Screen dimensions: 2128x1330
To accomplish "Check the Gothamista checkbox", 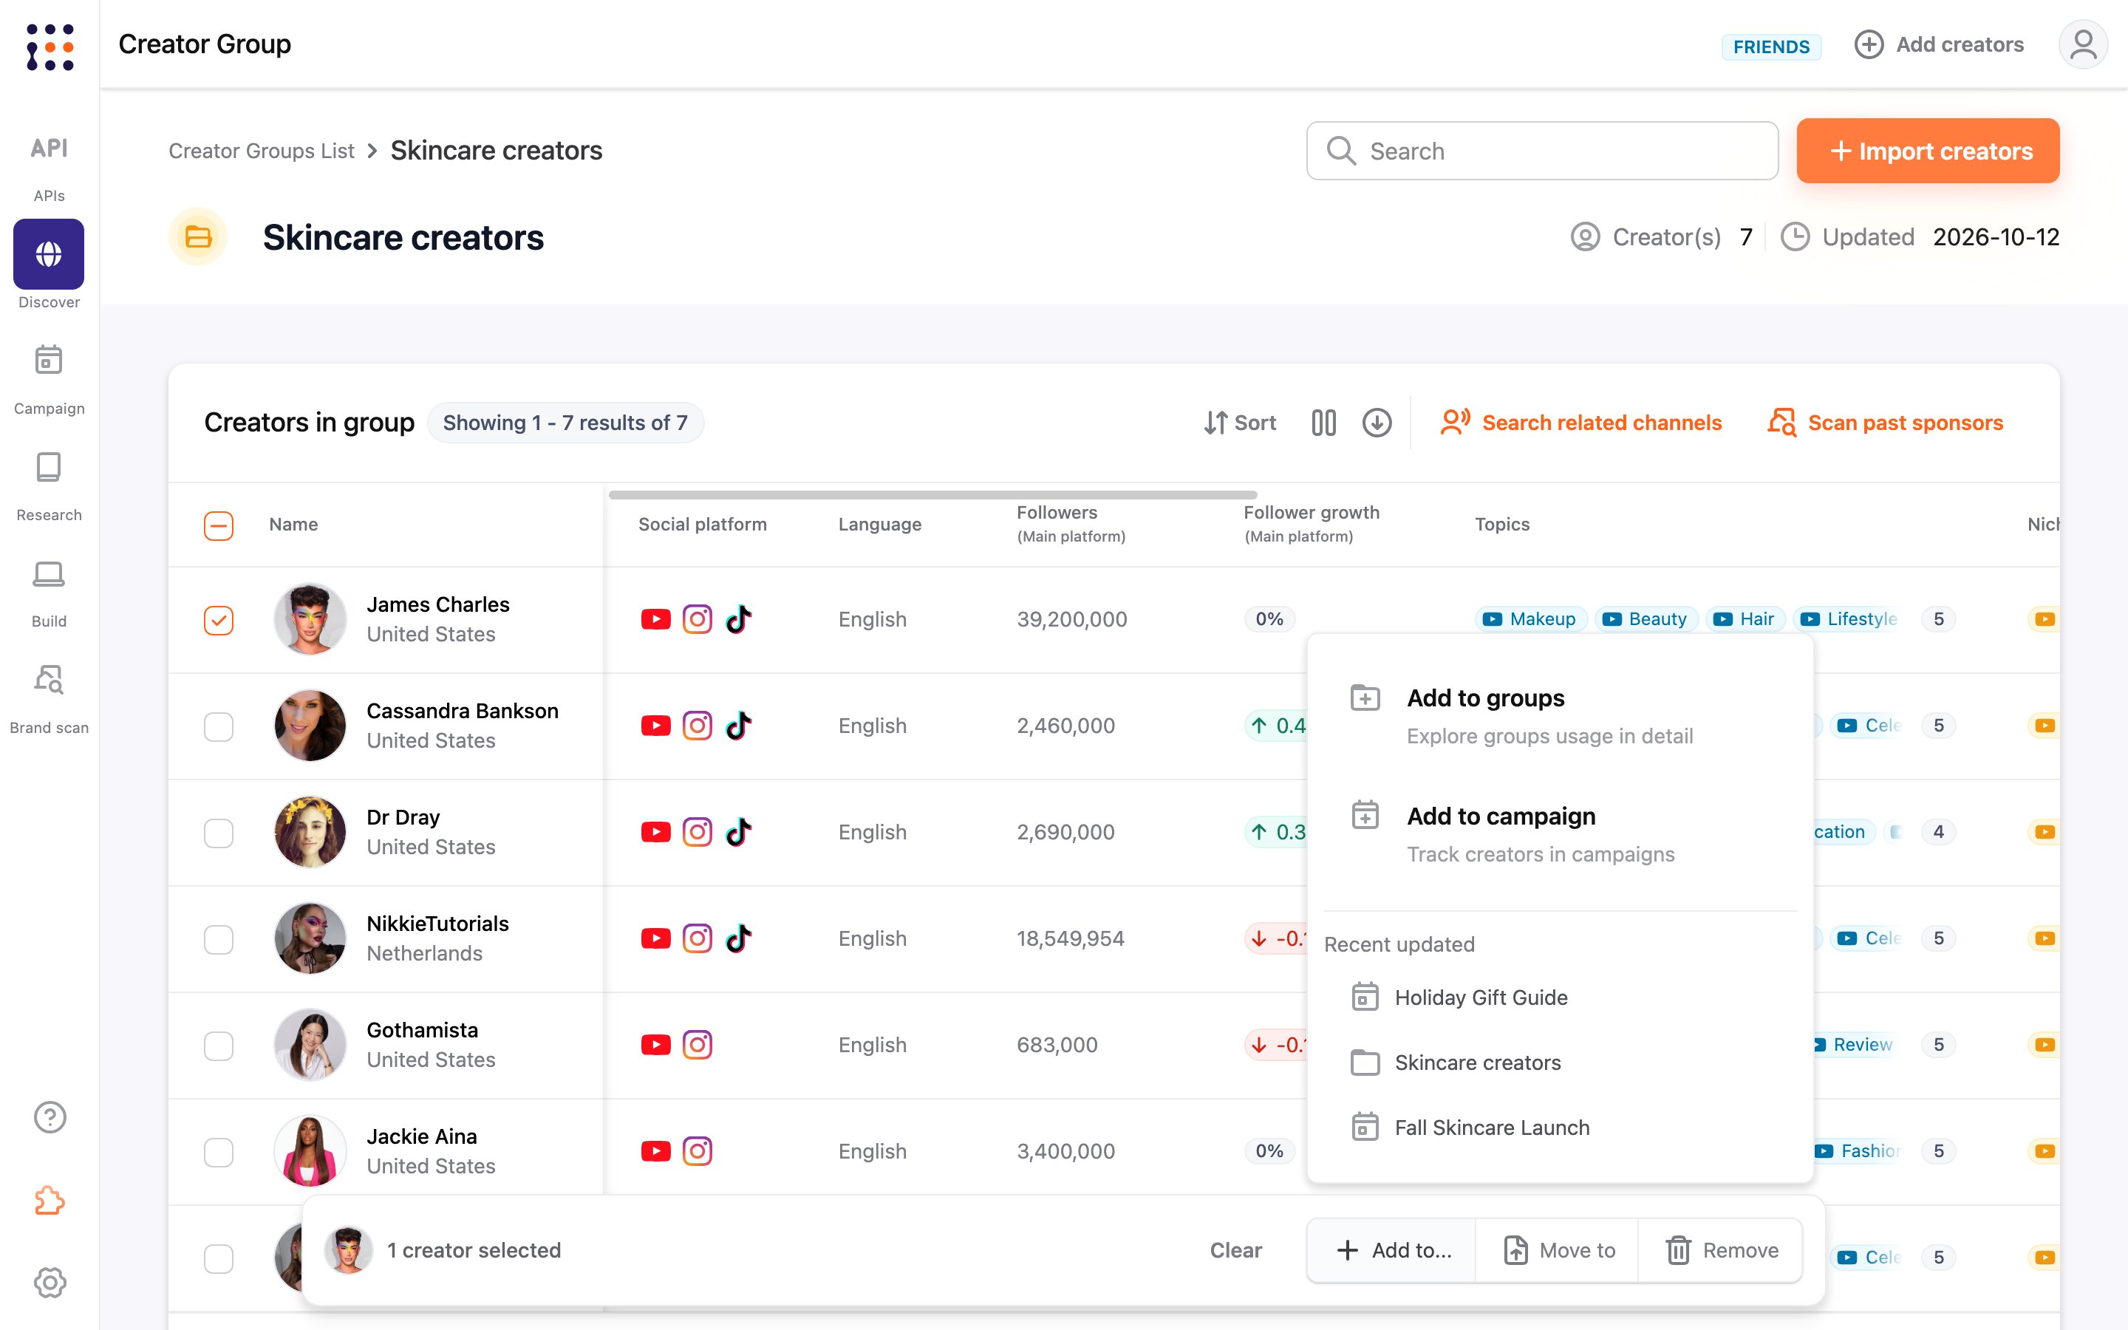I will [219, 1046].
